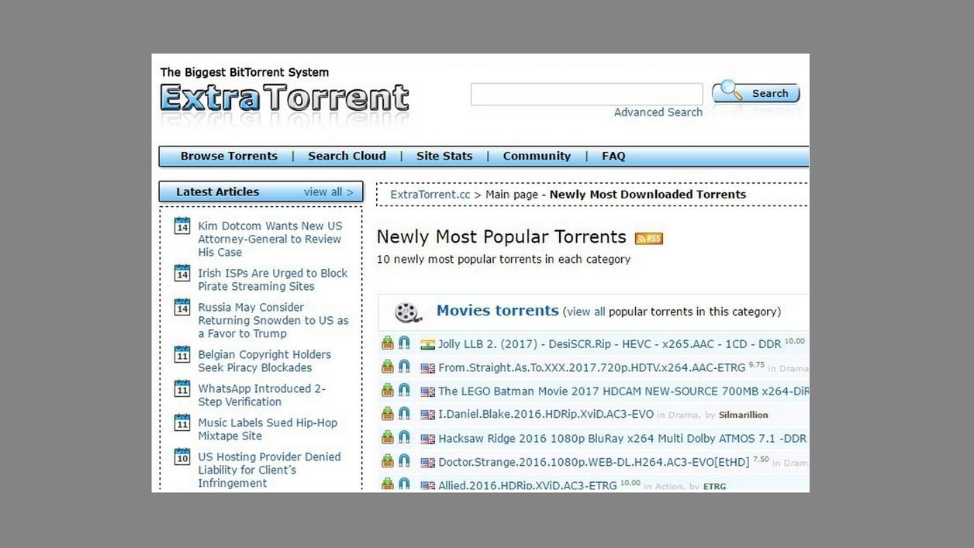Click the film reel icon next to Movies torrents
Viewport: 974px width, 548px height.
408,312
